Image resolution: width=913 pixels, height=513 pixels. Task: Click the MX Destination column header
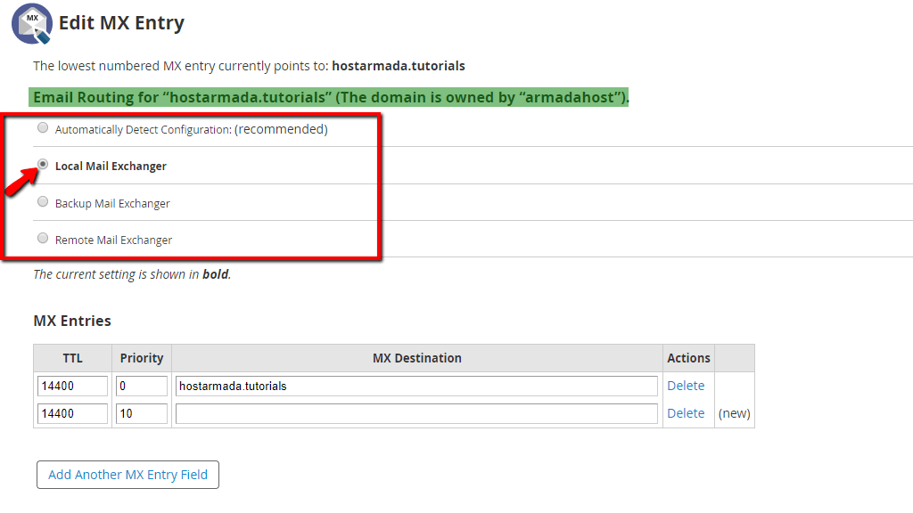[x=416, y=357]
